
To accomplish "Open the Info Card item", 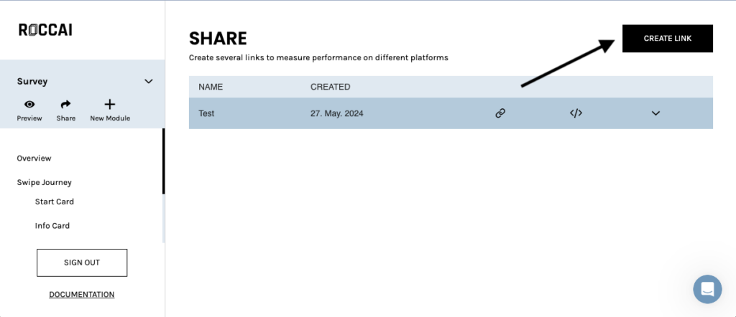I will point(52,226).
